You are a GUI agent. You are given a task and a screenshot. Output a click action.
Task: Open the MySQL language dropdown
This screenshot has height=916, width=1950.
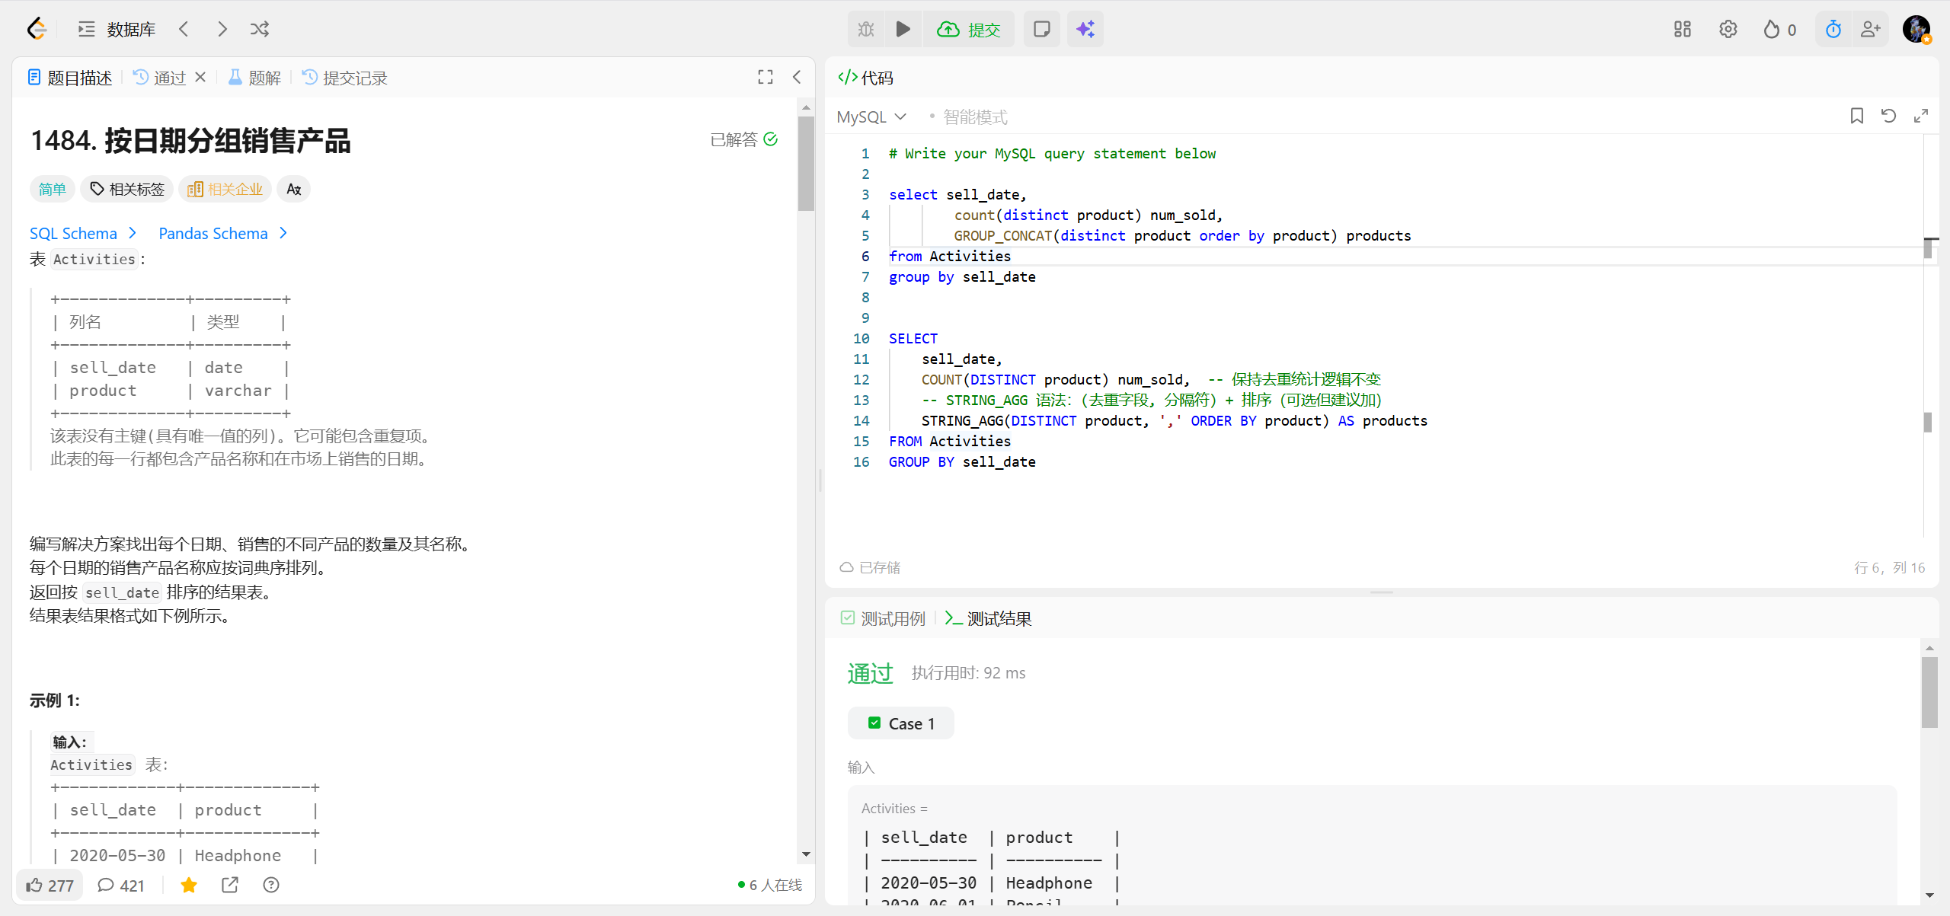click(871, 116)
